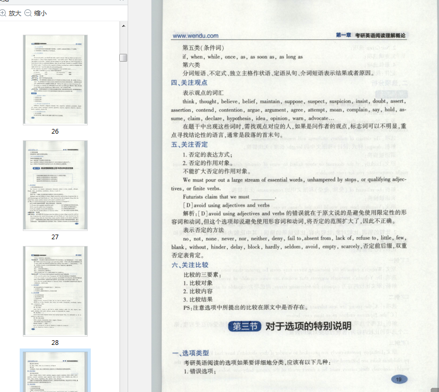Click page number label 26
Screen dimensions: 439x392
pos(55,132)
